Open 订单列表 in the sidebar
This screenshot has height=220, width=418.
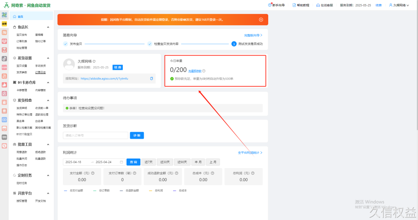22,41
